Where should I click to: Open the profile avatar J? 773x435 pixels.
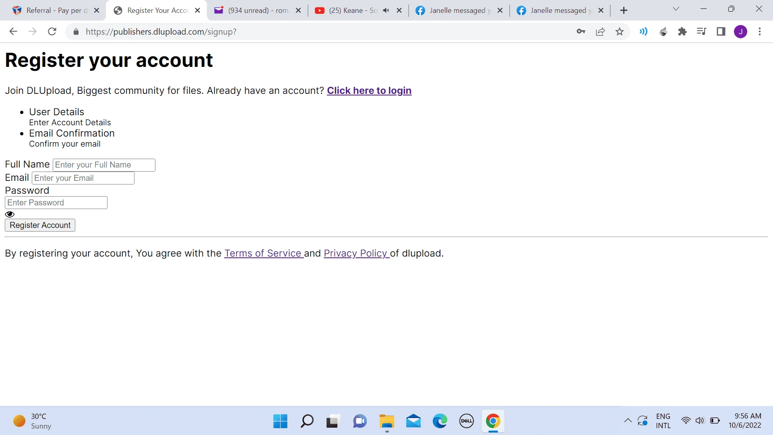coord(741,31)
